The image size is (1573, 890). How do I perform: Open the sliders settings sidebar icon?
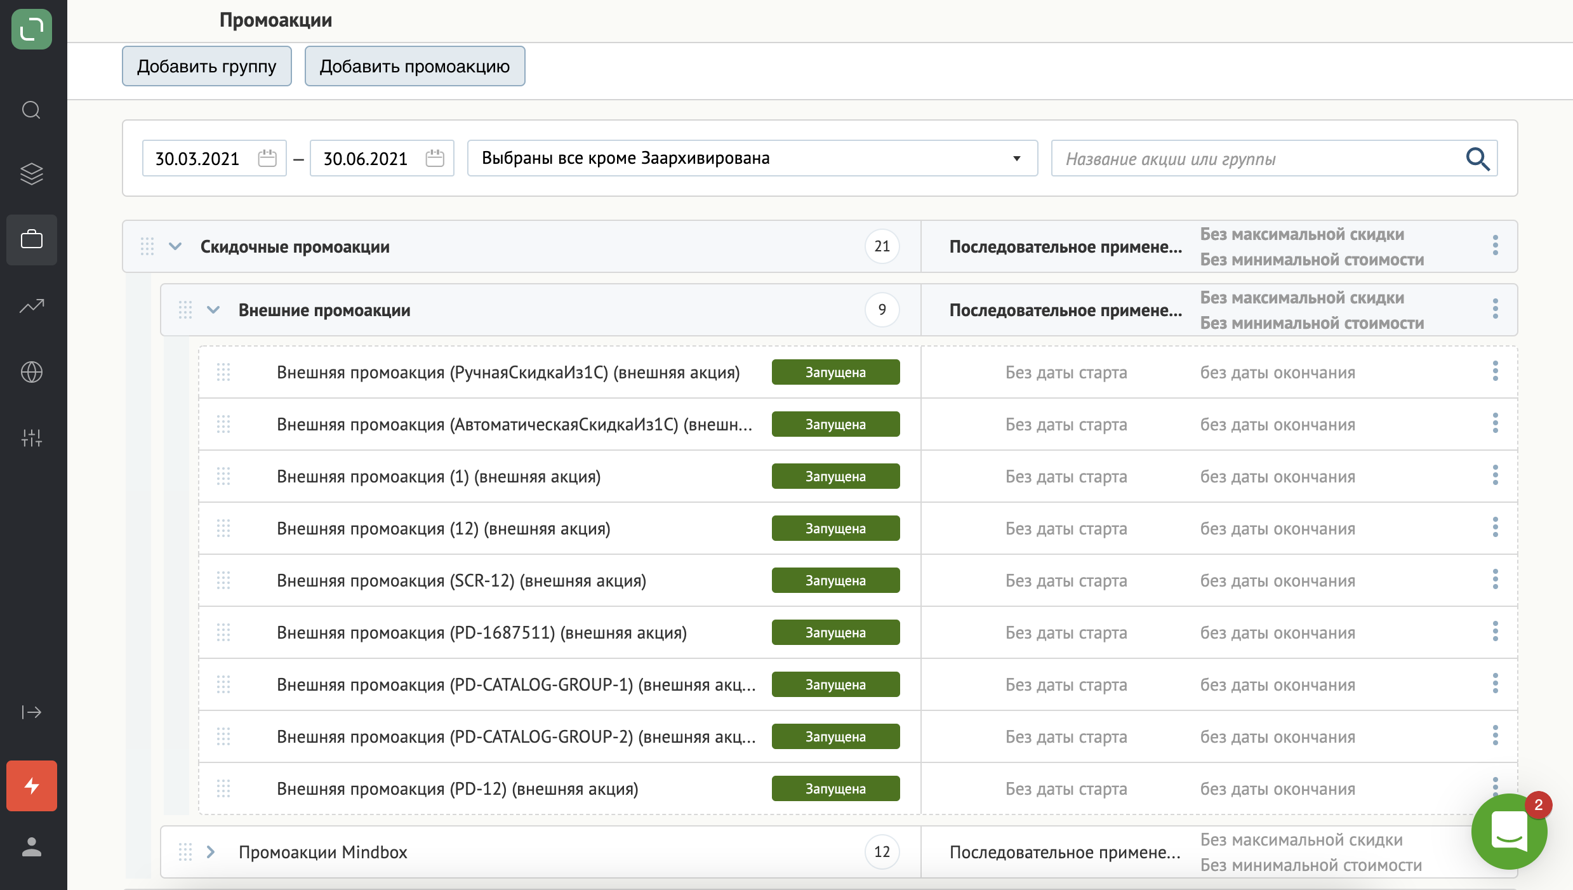[x=32, y=438]
